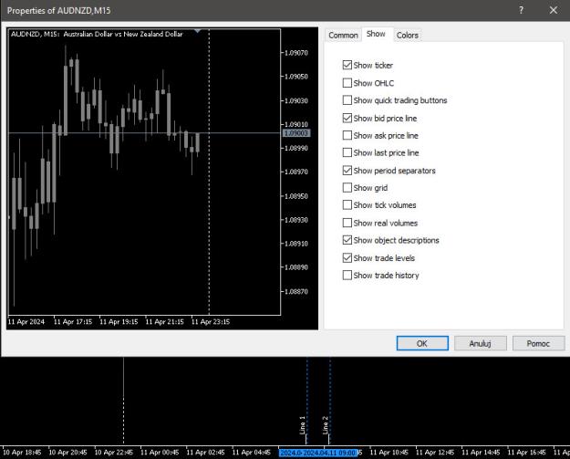This screenshot has height=459, width=570.
Task: Select the Line 2 vertical line marker
Action: 326,425
